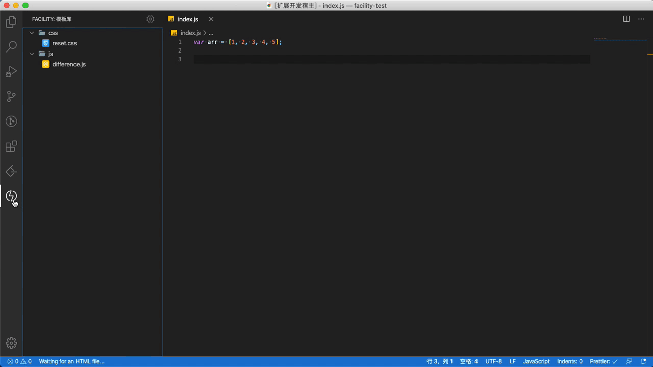Click the minimap code preview

[600, 38]
